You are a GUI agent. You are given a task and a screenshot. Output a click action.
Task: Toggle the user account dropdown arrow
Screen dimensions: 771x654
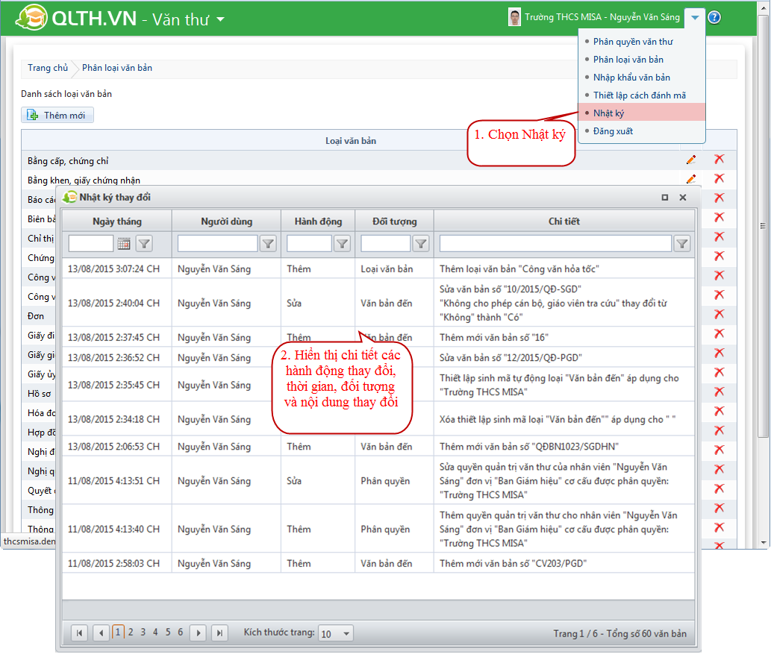tap(695, 18)
